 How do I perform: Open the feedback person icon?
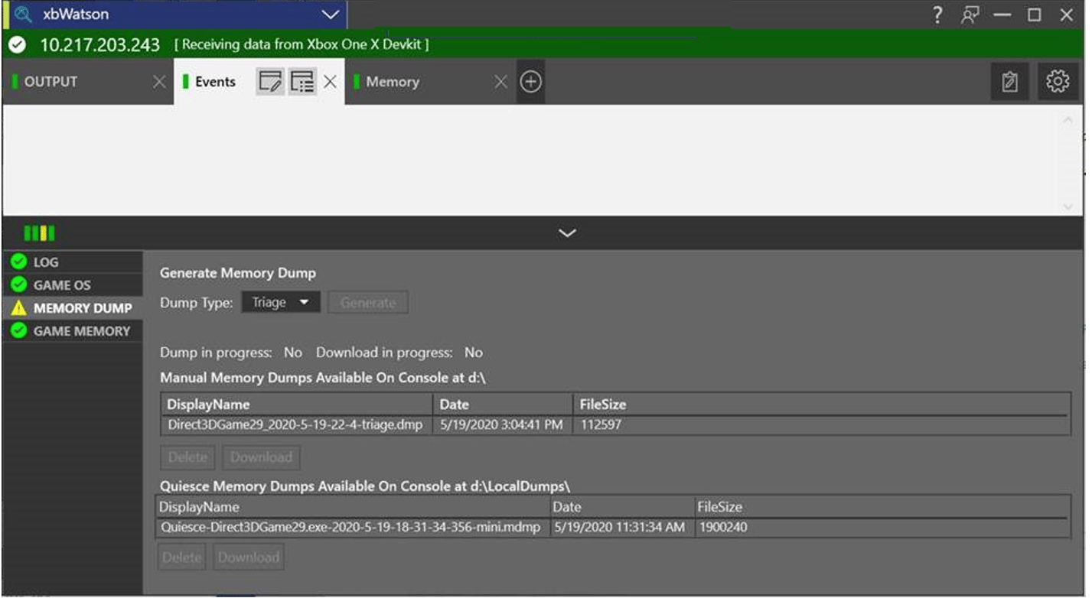970,15
